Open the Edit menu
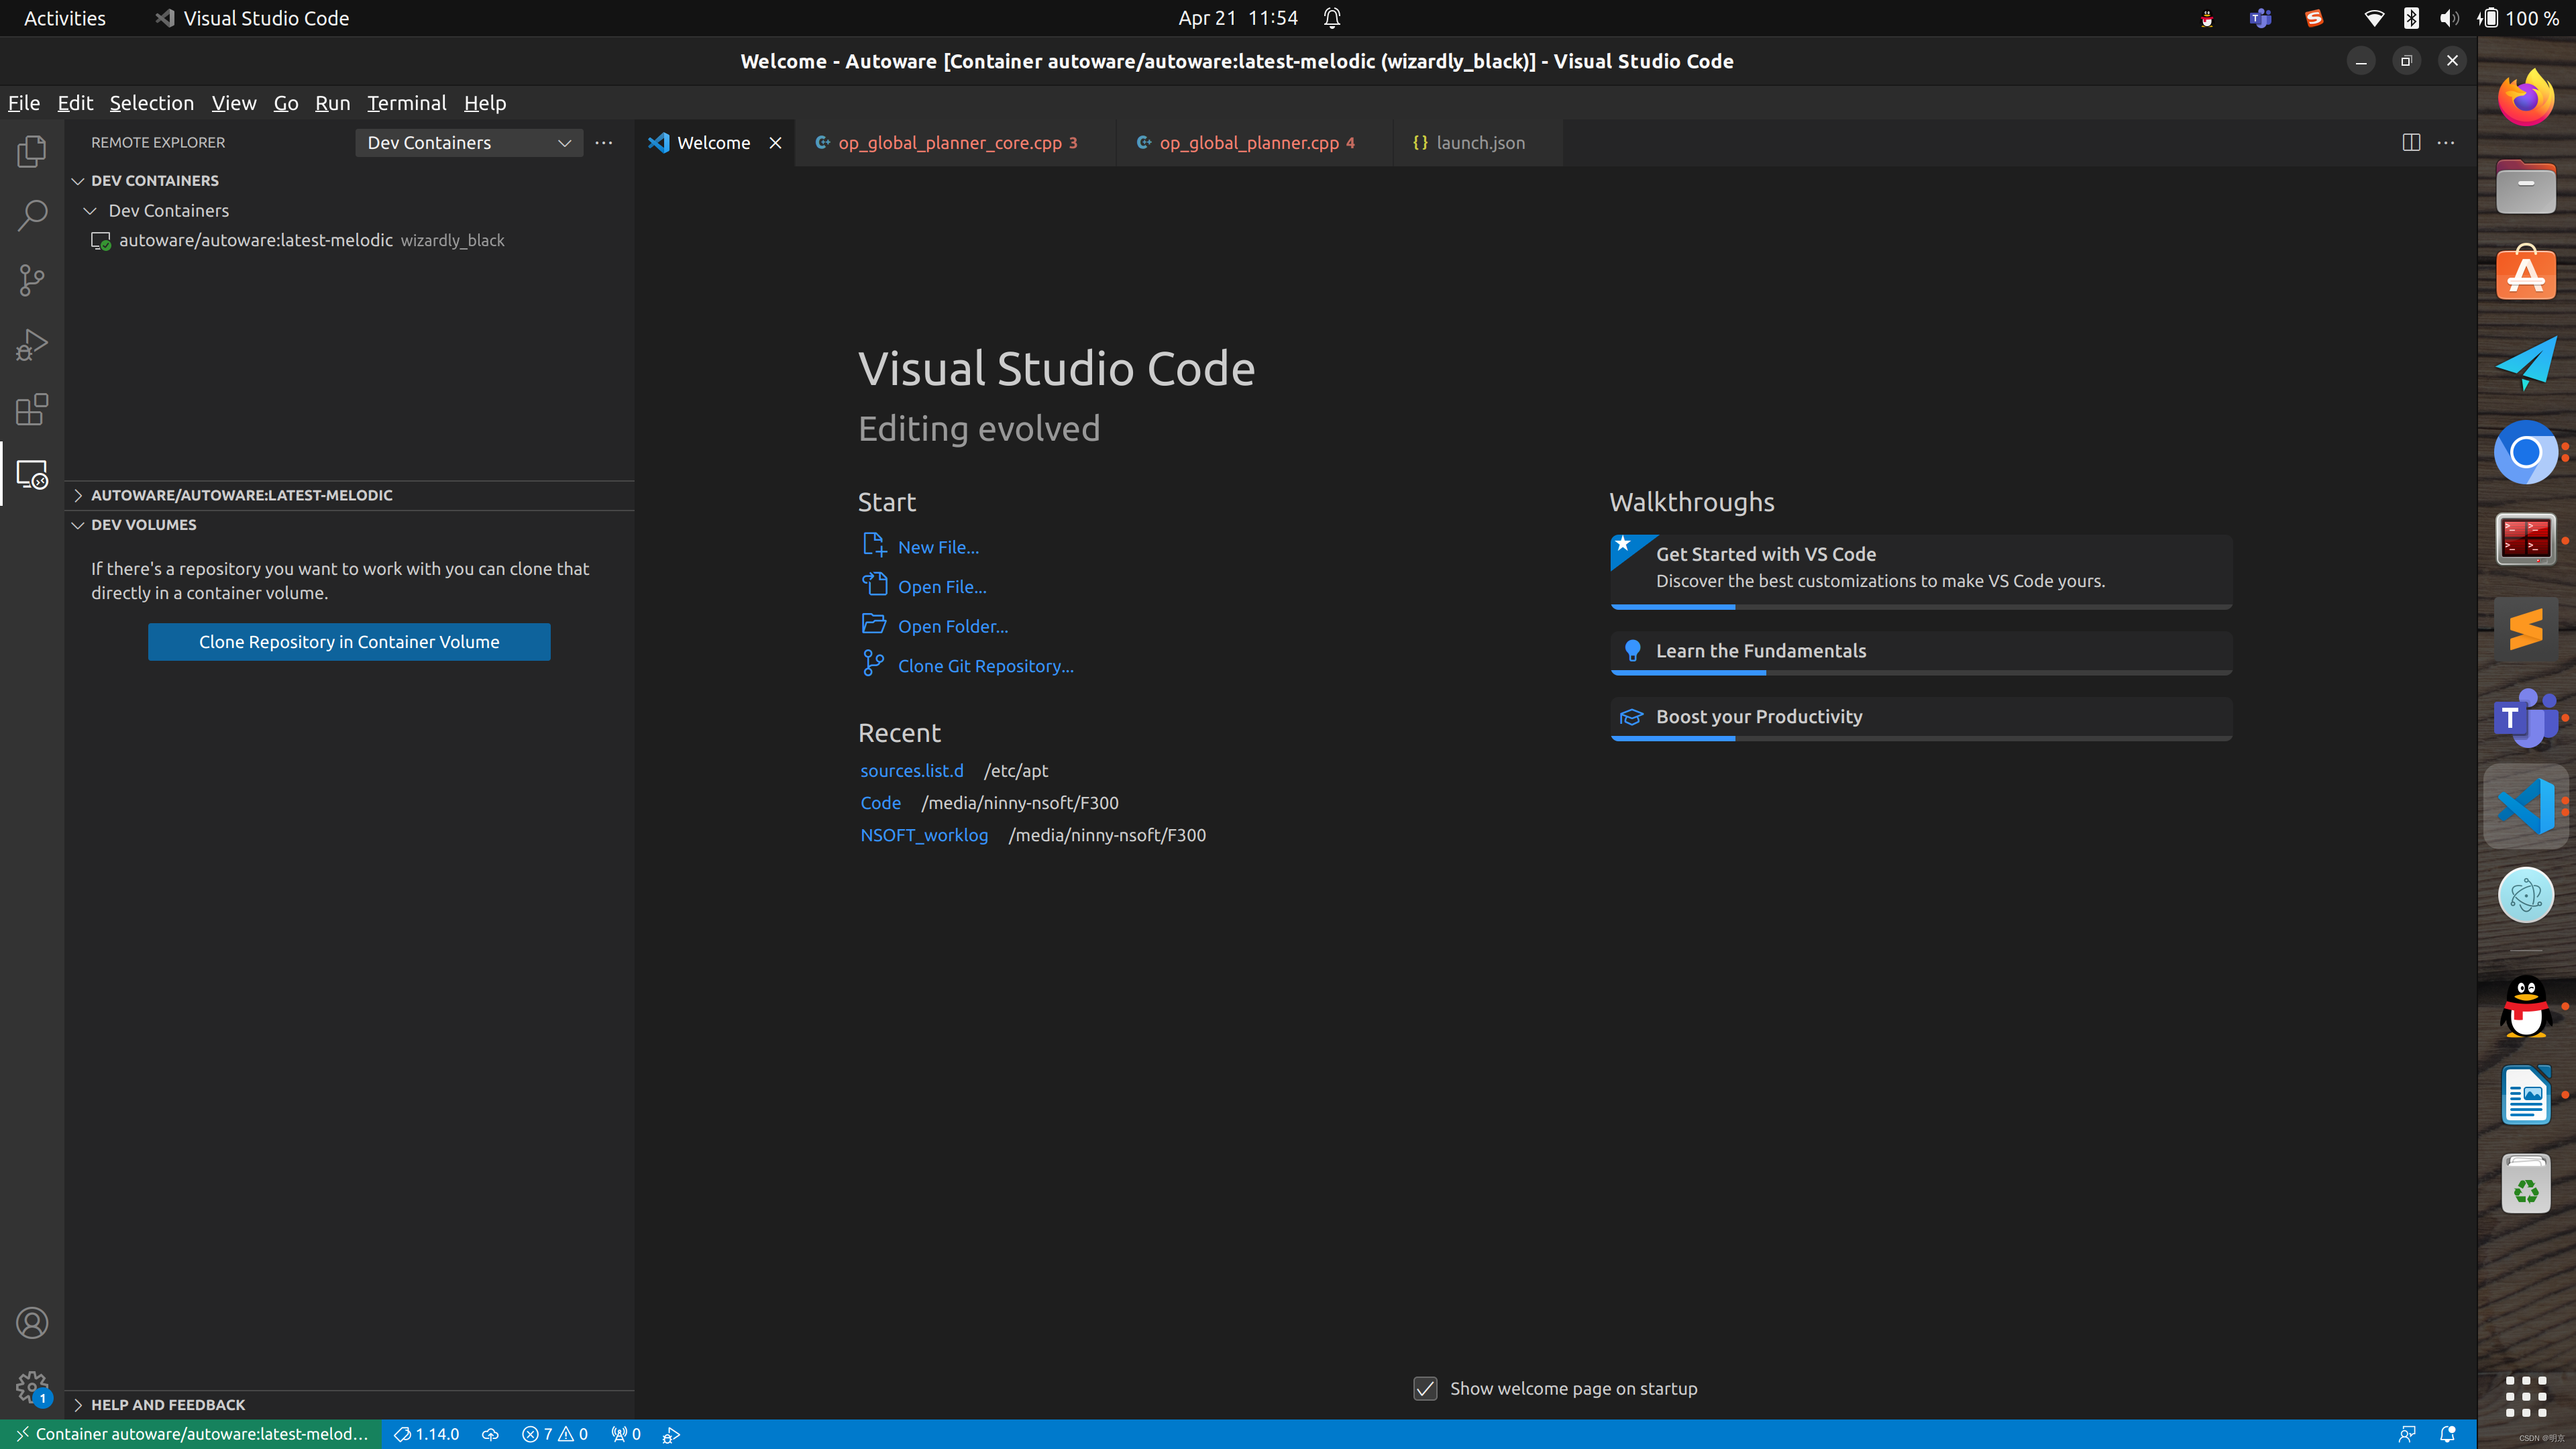Screen dimensions: 2576x1449 75,103
